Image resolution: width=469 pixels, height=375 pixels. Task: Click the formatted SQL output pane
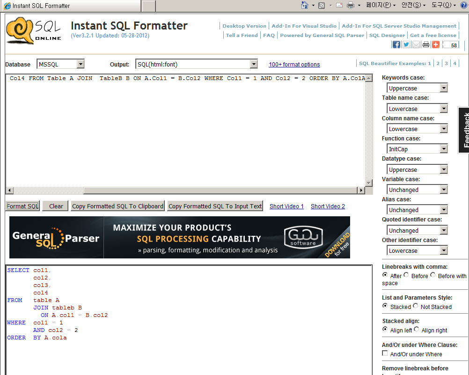(x=189, y=320)
